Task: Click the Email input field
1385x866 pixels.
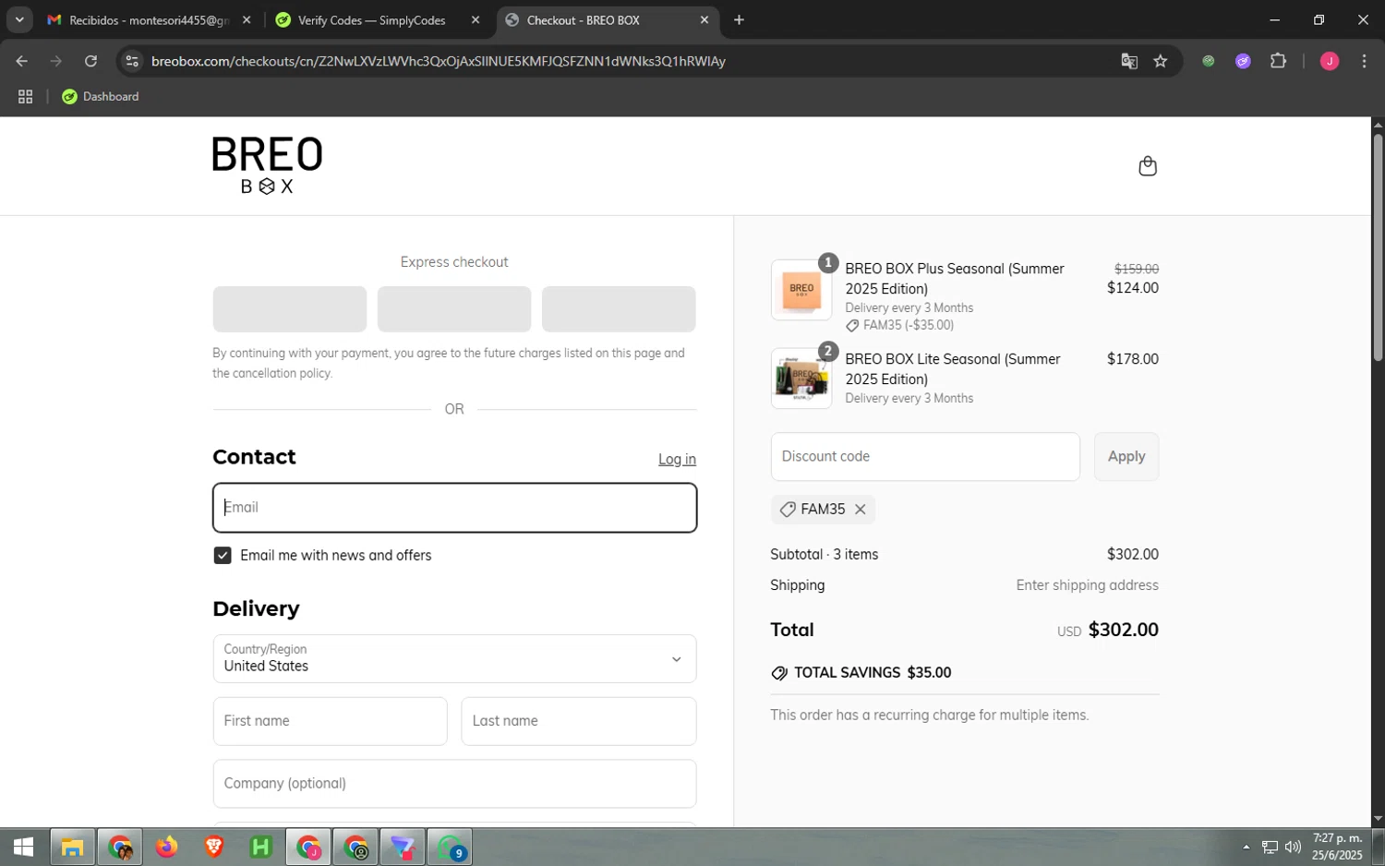Action: (x=454, y=508)
